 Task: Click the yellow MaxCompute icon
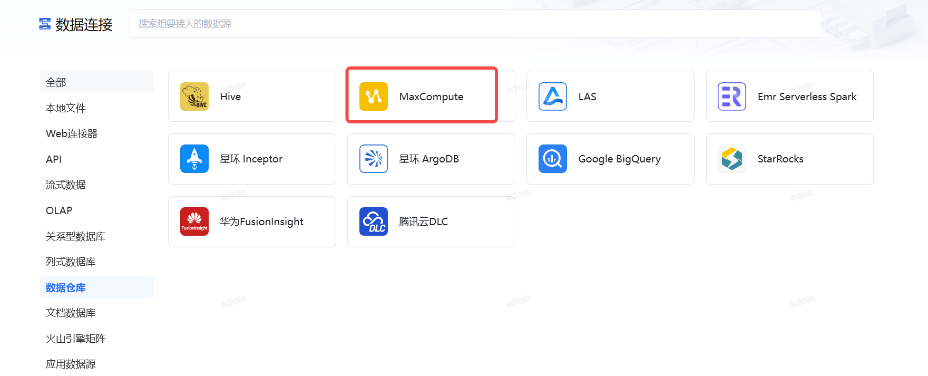click(373, 97)
